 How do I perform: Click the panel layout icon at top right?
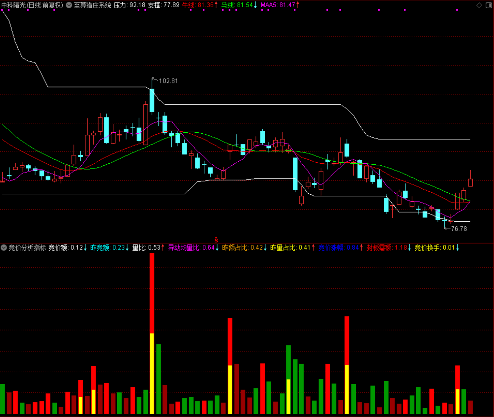coord(489,5)
